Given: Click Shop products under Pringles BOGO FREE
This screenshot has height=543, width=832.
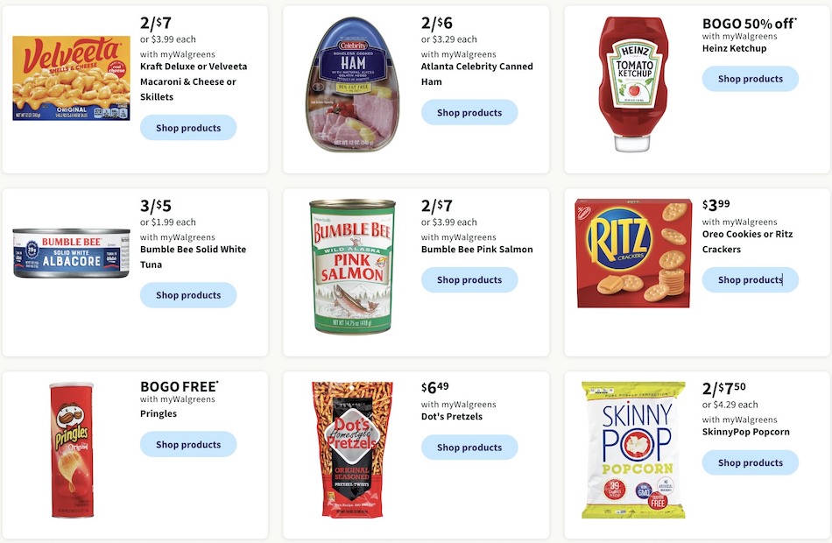Looking at the screenshot, I should (x=188, y=445).
